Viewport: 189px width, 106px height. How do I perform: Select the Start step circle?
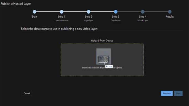34,12
